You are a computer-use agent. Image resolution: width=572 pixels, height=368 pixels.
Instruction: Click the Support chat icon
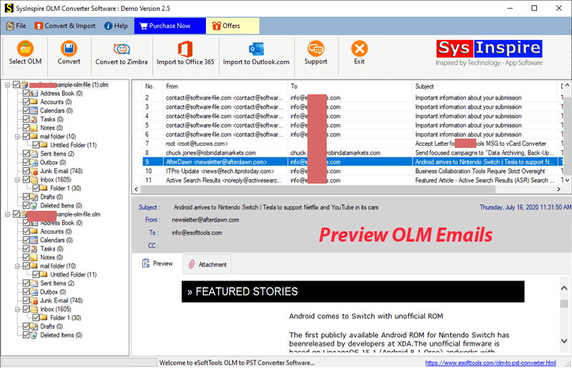[315, 49]
